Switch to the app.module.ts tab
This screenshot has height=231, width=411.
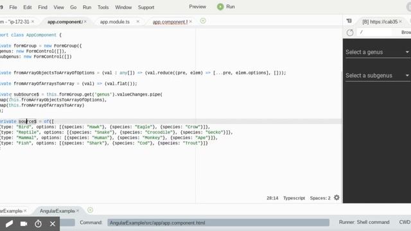[115, 22]
